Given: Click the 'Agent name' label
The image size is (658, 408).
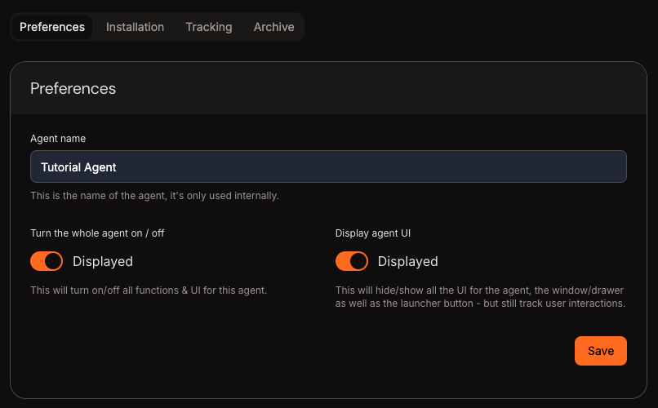Looking at the screenshot, I should [58, 139].
